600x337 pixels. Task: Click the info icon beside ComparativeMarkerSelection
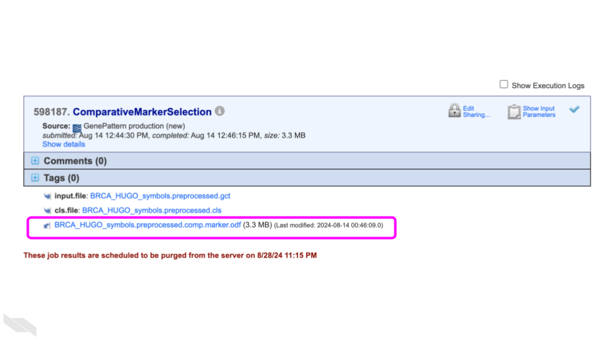pos(219,111)
